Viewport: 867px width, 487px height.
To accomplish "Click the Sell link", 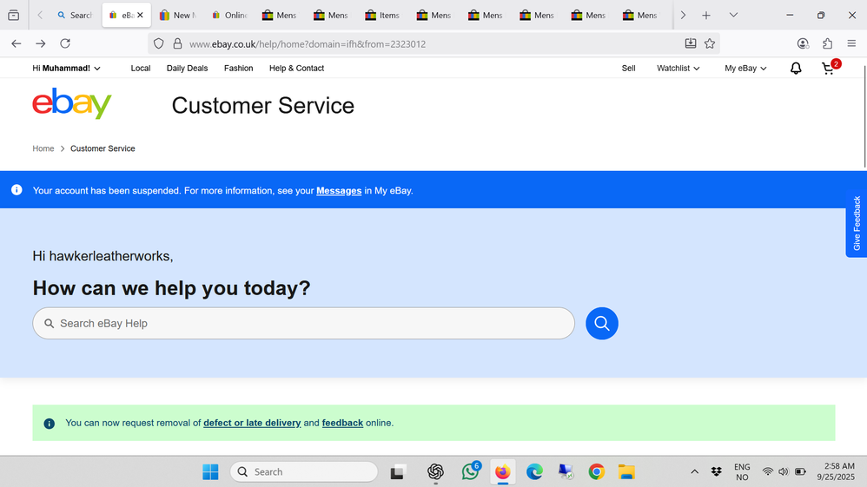I will 629,69.
